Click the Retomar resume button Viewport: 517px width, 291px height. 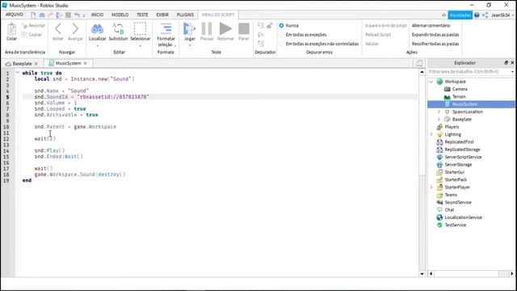(x=225, y=29)
